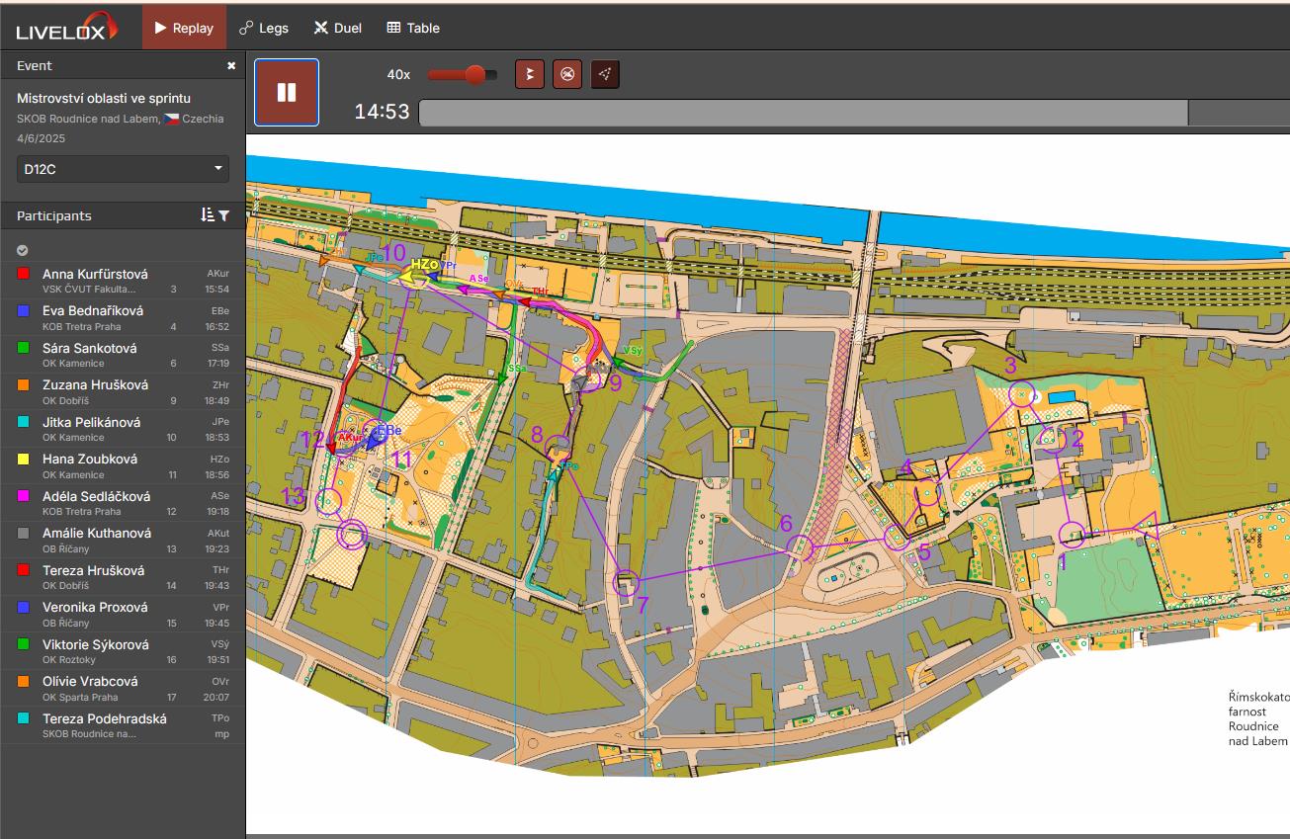Select the Replay tab
1290x839 pixels.
[x=184, y=28]
